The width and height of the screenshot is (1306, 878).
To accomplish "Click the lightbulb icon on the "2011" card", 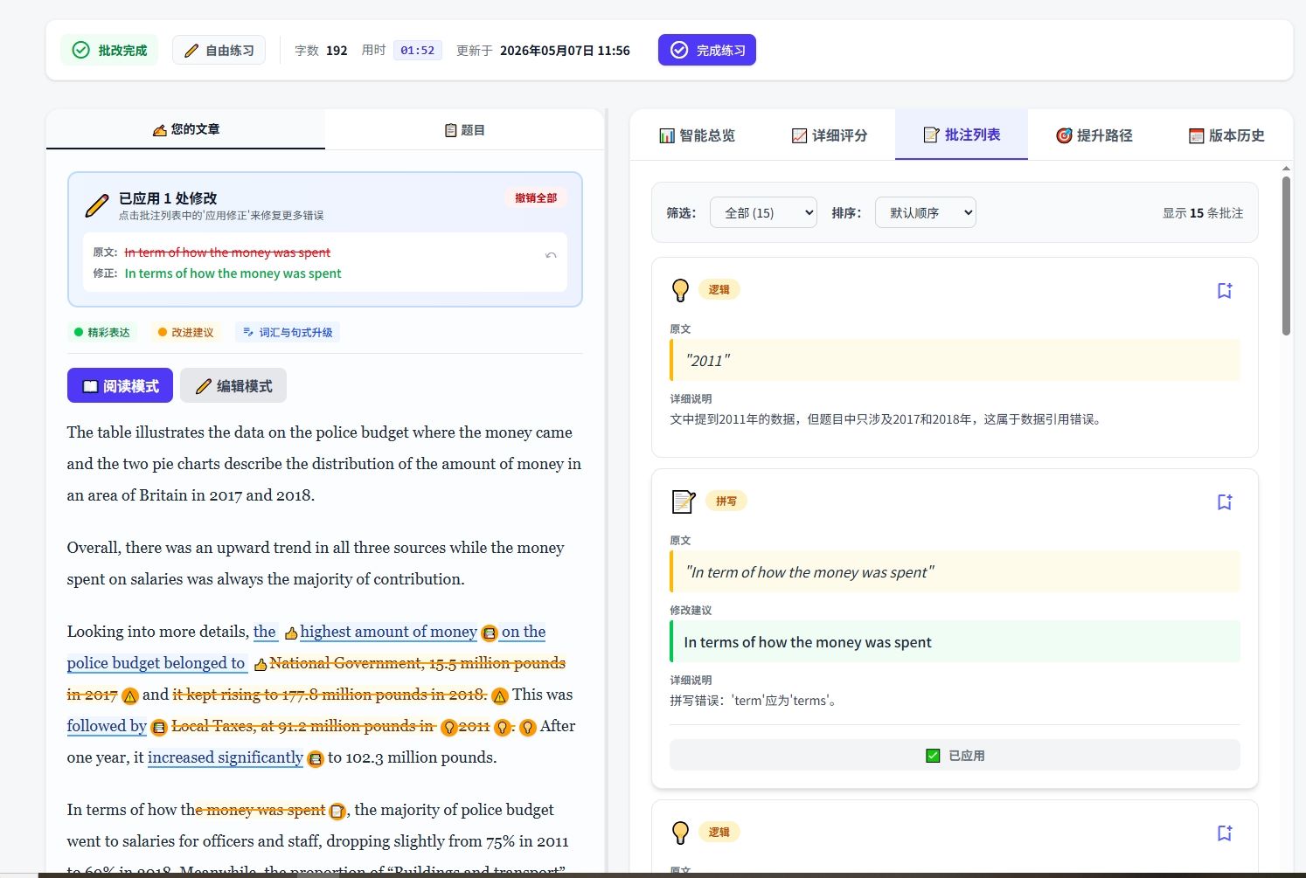I will [x=680, y=290].
